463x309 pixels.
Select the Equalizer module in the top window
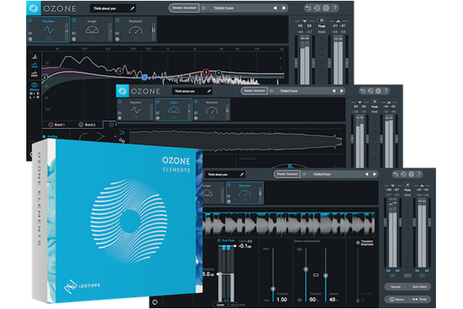(49, 30)
